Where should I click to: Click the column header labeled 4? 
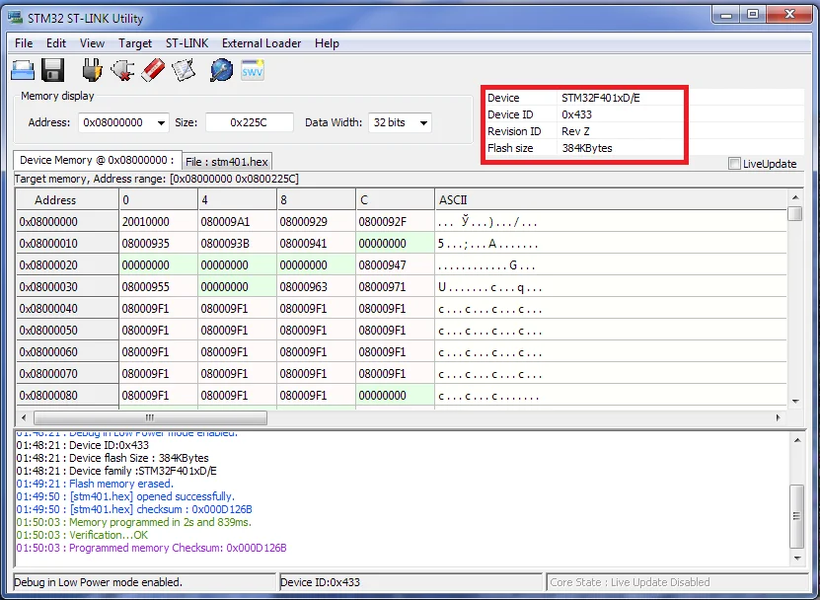(x=237, y=199)
